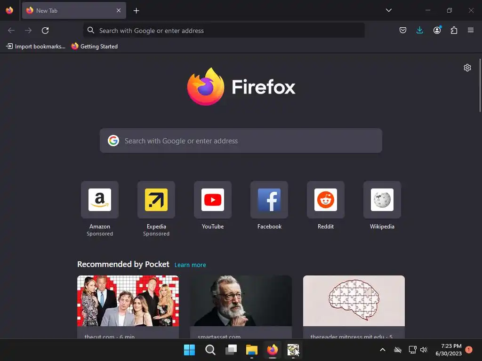Open the Save to Pocket icon

tap(403, 30)
